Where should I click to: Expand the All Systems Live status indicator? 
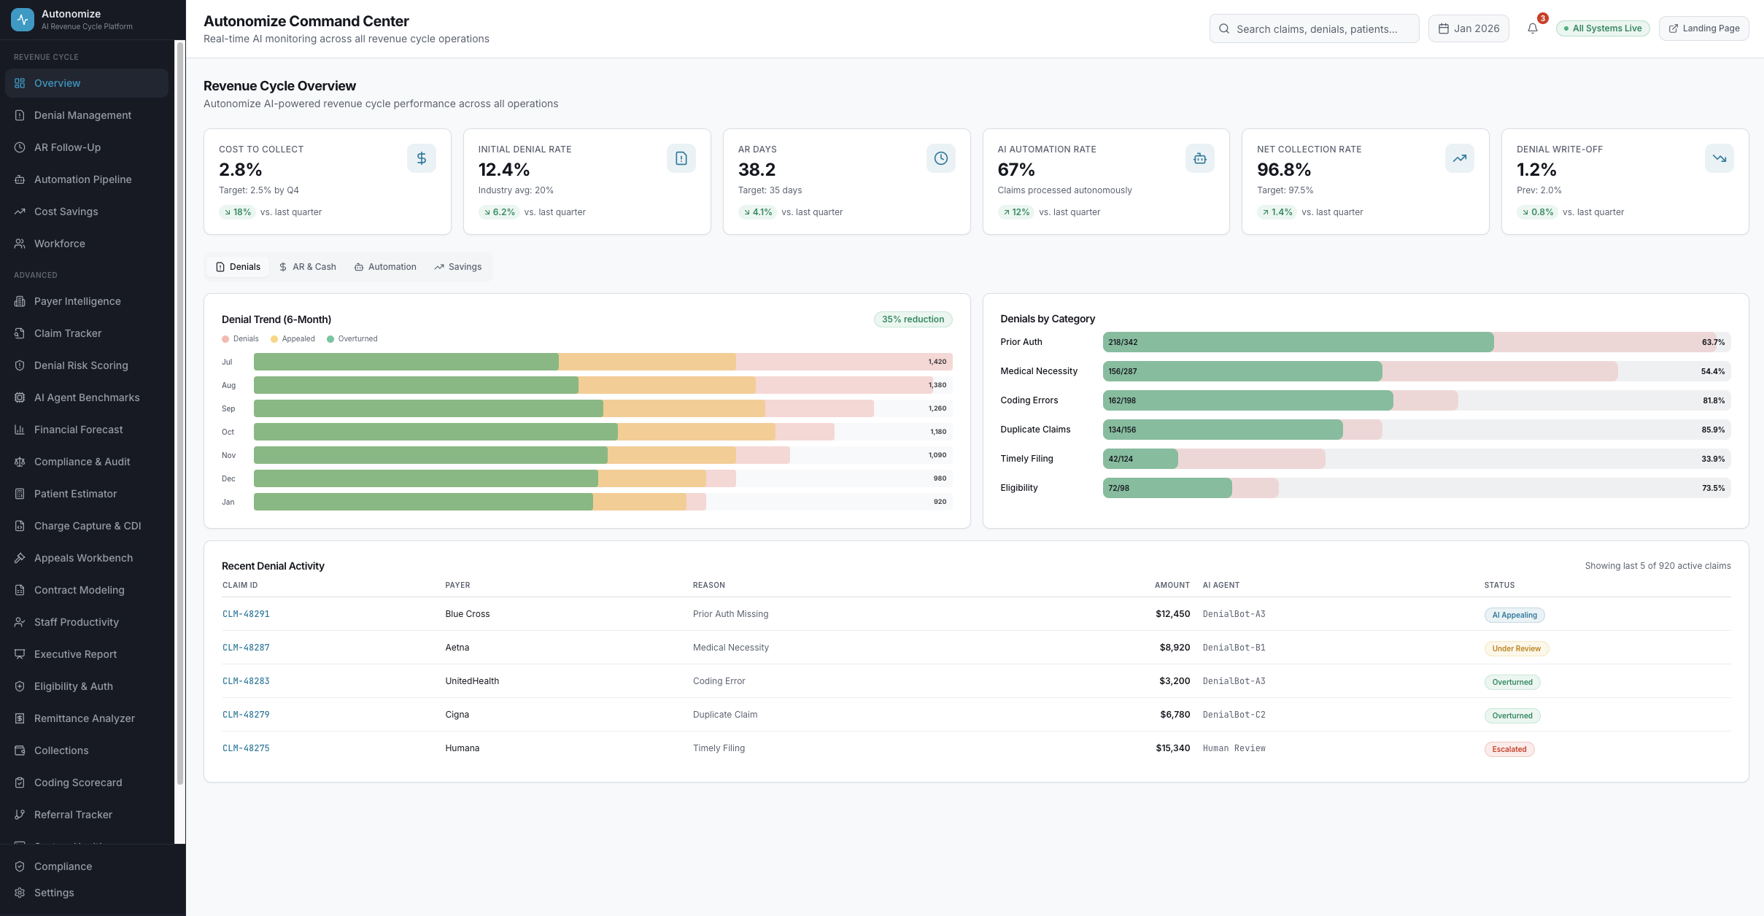tap(1602, 28)
